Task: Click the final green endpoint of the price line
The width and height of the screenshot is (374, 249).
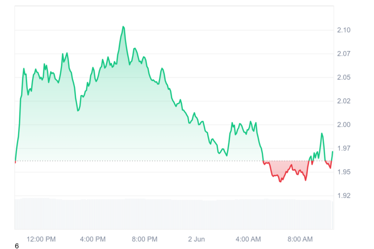Action: pos(333,152)
